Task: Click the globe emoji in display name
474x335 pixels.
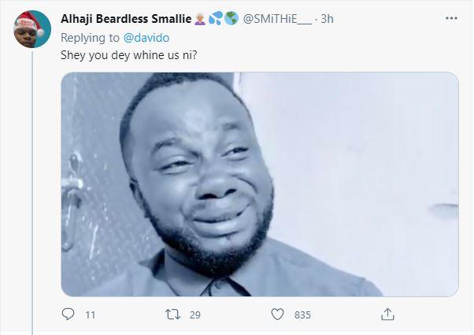Action: tap(230, 18)
